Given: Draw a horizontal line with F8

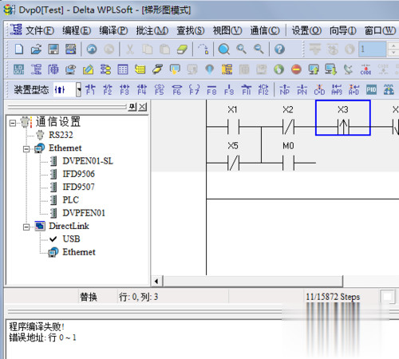Looking at the screenshot, I should pyautogui.click(x=211, y=89).
